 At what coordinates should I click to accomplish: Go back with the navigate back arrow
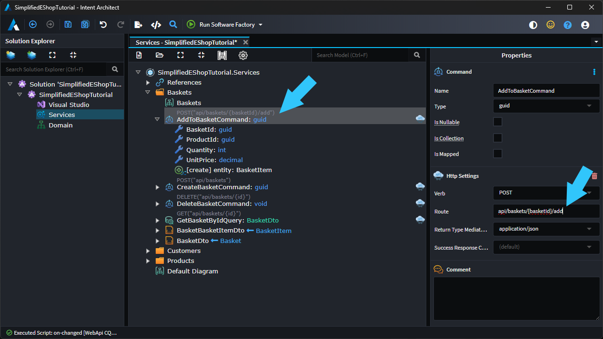[33, 24]
